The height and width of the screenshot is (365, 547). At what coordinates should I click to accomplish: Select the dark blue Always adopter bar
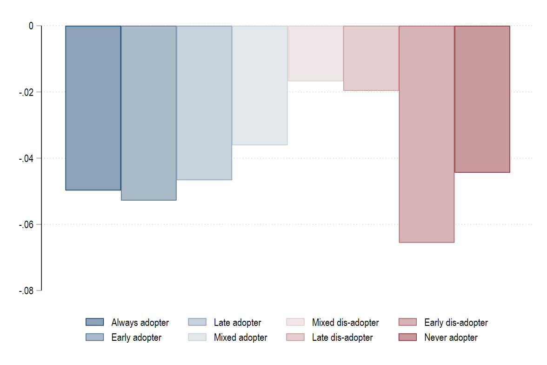(93, 108)
